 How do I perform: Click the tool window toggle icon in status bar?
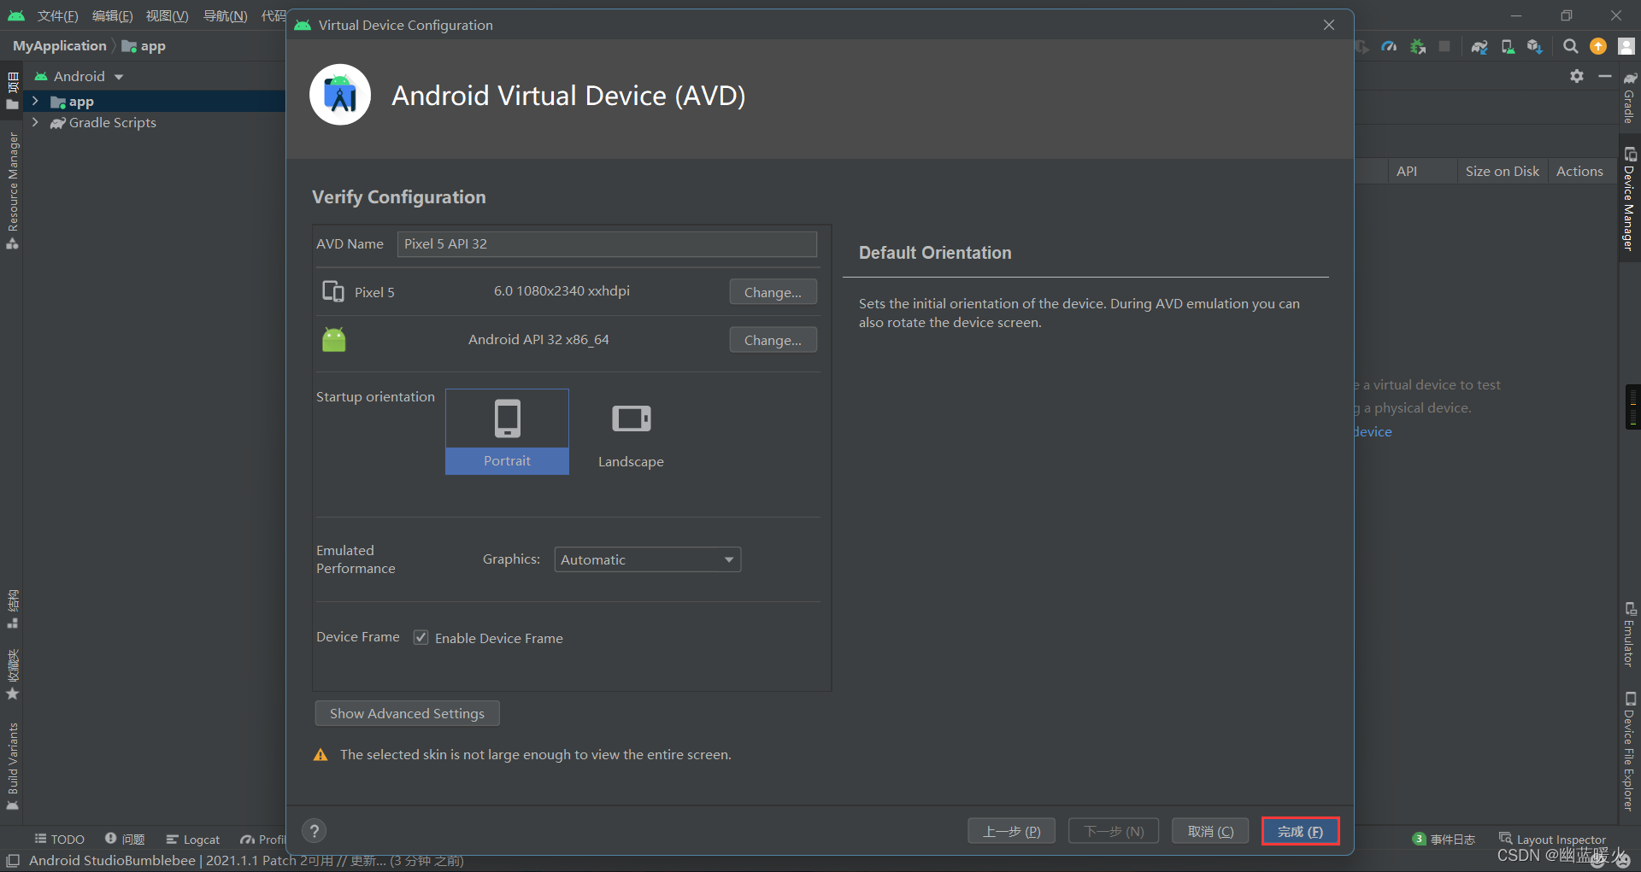(x=12, y=860)
